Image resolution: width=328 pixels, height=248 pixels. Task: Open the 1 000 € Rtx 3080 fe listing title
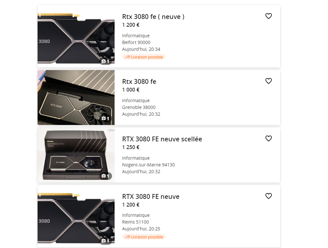139,82
